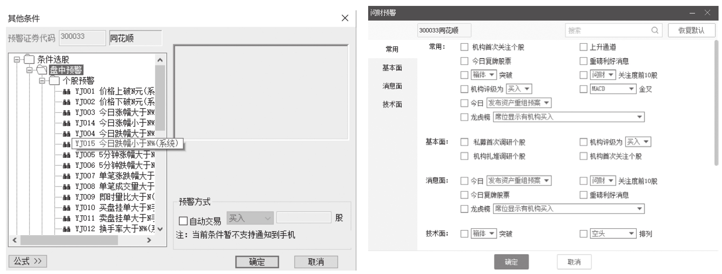This screenshot has width=722, height=274.
Task: Click the 公式 >> button
Action: click(28, 261)
